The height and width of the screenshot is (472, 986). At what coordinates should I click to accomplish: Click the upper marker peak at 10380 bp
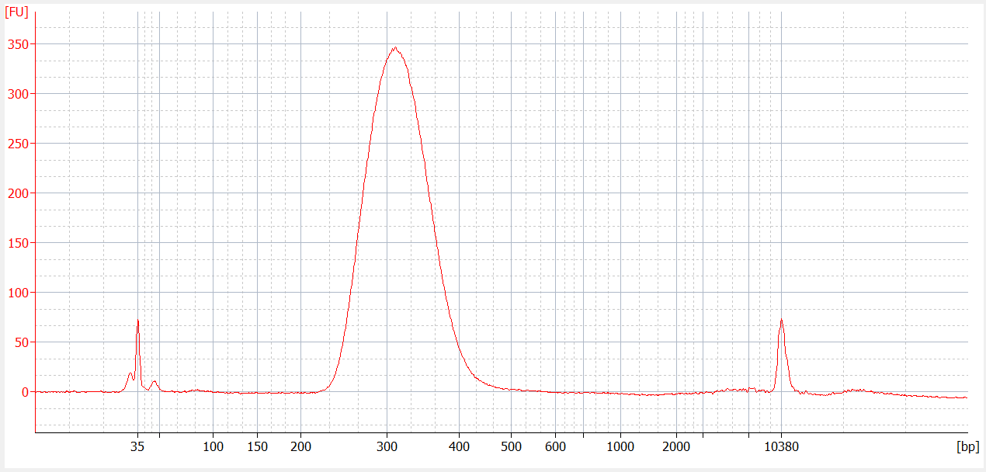point(781,320)
